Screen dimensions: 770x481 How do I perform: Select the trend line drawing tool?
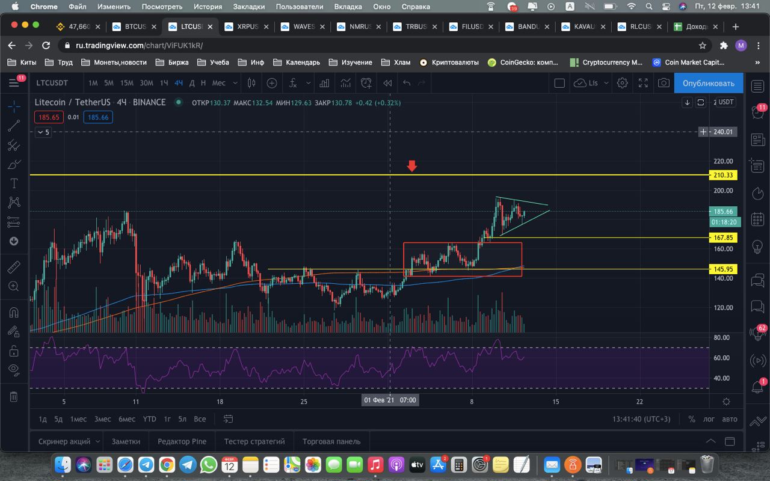tap(14, 126)
